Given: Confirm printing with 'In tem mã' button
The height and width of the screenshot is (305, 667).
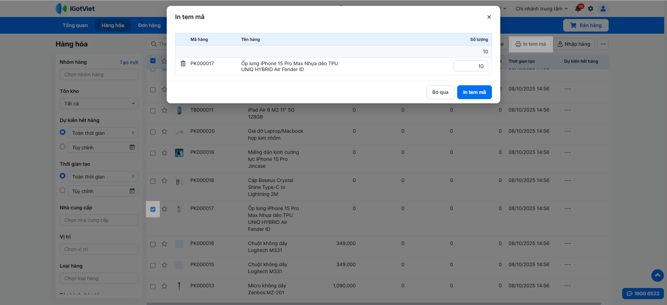Looking at the screenshot, I should click(x=474, y=92).
